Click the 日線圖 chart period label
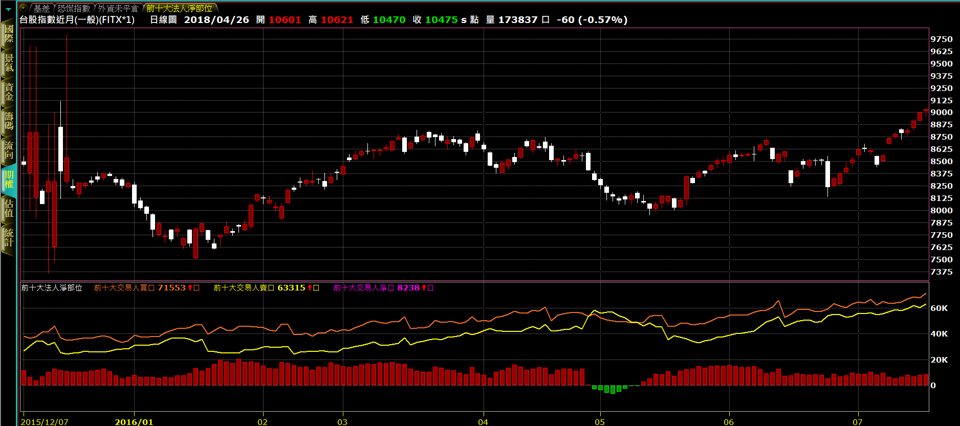 [x=163, y=20]
